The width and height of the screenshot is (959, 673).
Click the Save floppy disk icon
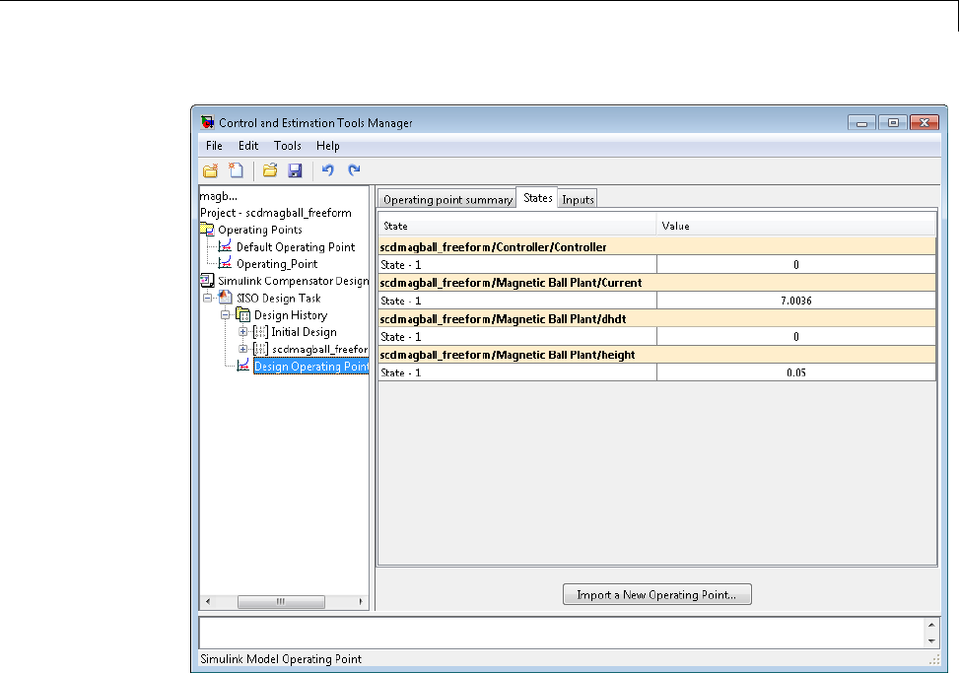[x=295, y=170]
